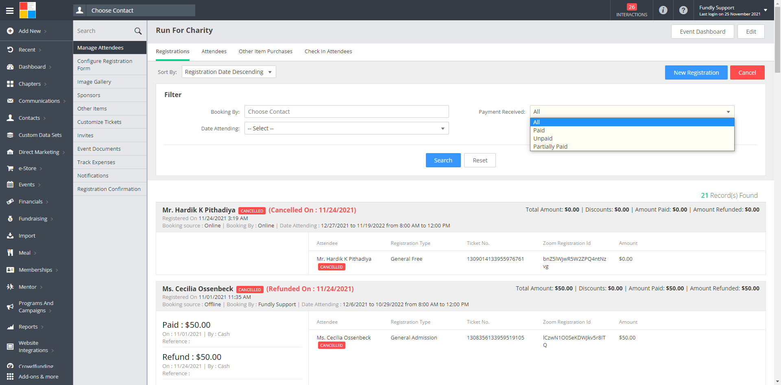Open the help question mark icon
The height and width of the screenshot is (385, 781).
tap(683, 10)
